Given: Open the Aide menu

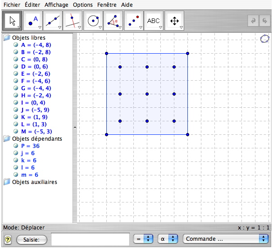Looking at the screenshot, I should 127,5.
